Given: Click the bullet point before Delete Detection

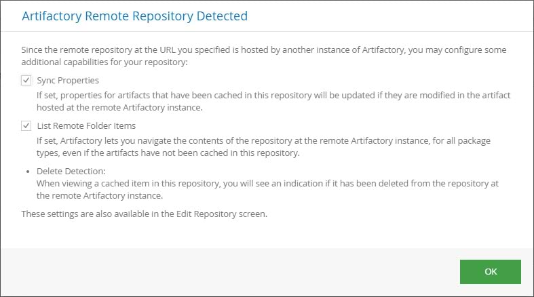Looking at the screenshot, I should tap(26, 172).
